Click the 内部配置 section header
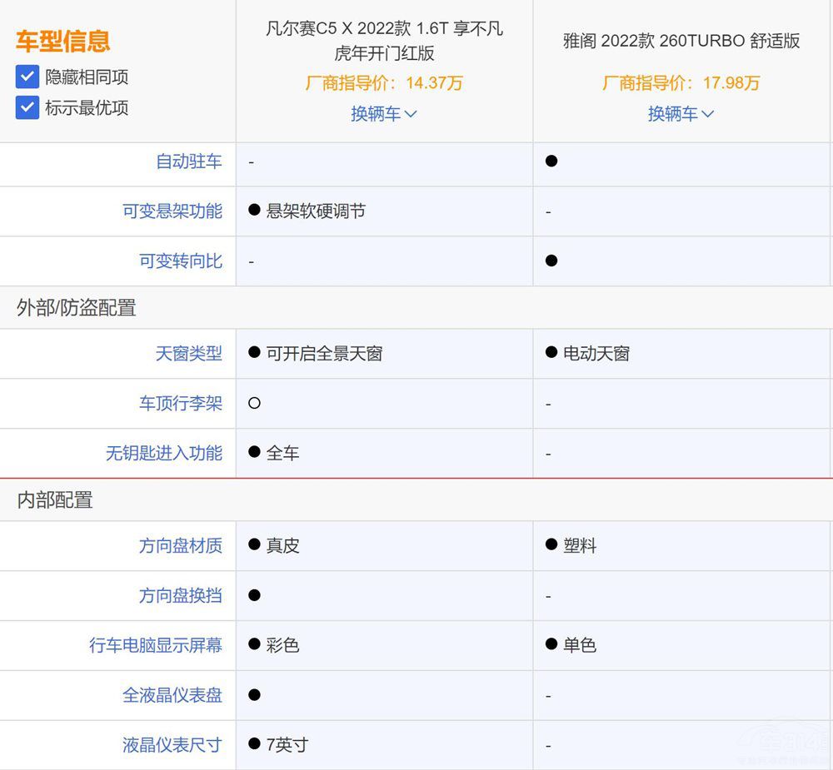 coord(55,500)
